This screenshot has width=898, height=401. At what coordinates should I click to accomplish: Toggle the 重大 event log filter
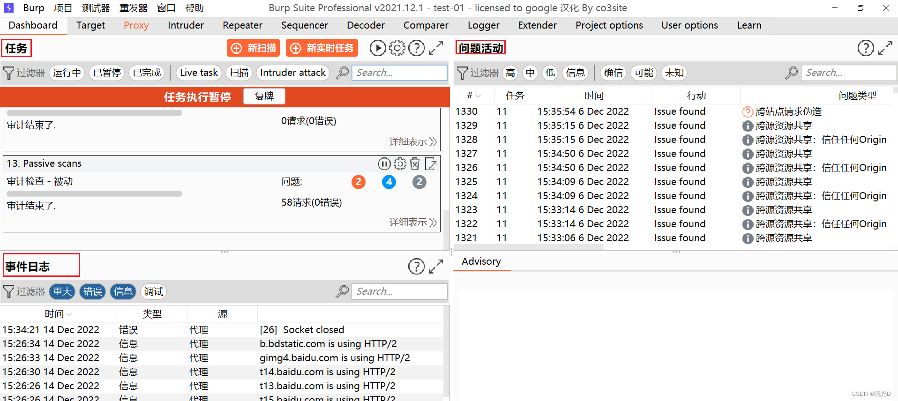coord(62,291)
